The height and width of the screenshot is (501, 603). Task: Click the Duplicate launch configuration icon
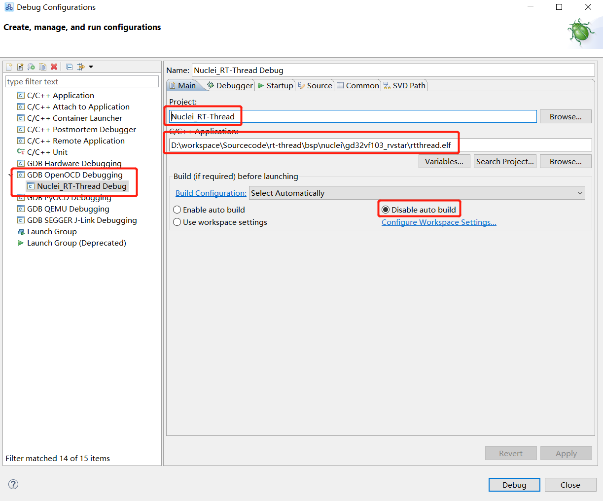click(x=43, y=67)
